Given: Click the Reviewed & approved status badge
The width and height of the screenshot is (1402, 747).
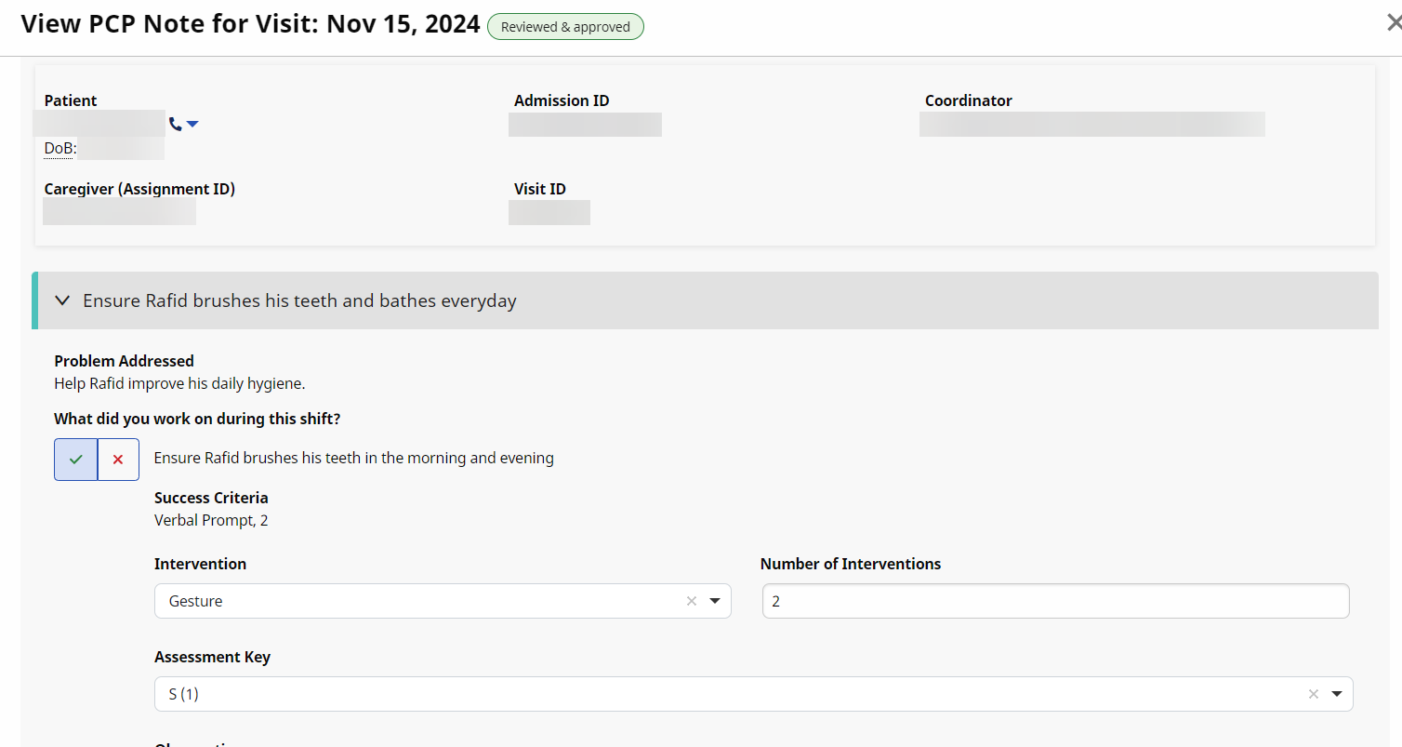Looking at the screenshot, I should click(565, 27).
